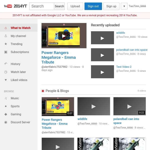
Task: Open @alertfabric7537982 channel under featured video
Action: point(54,67)
